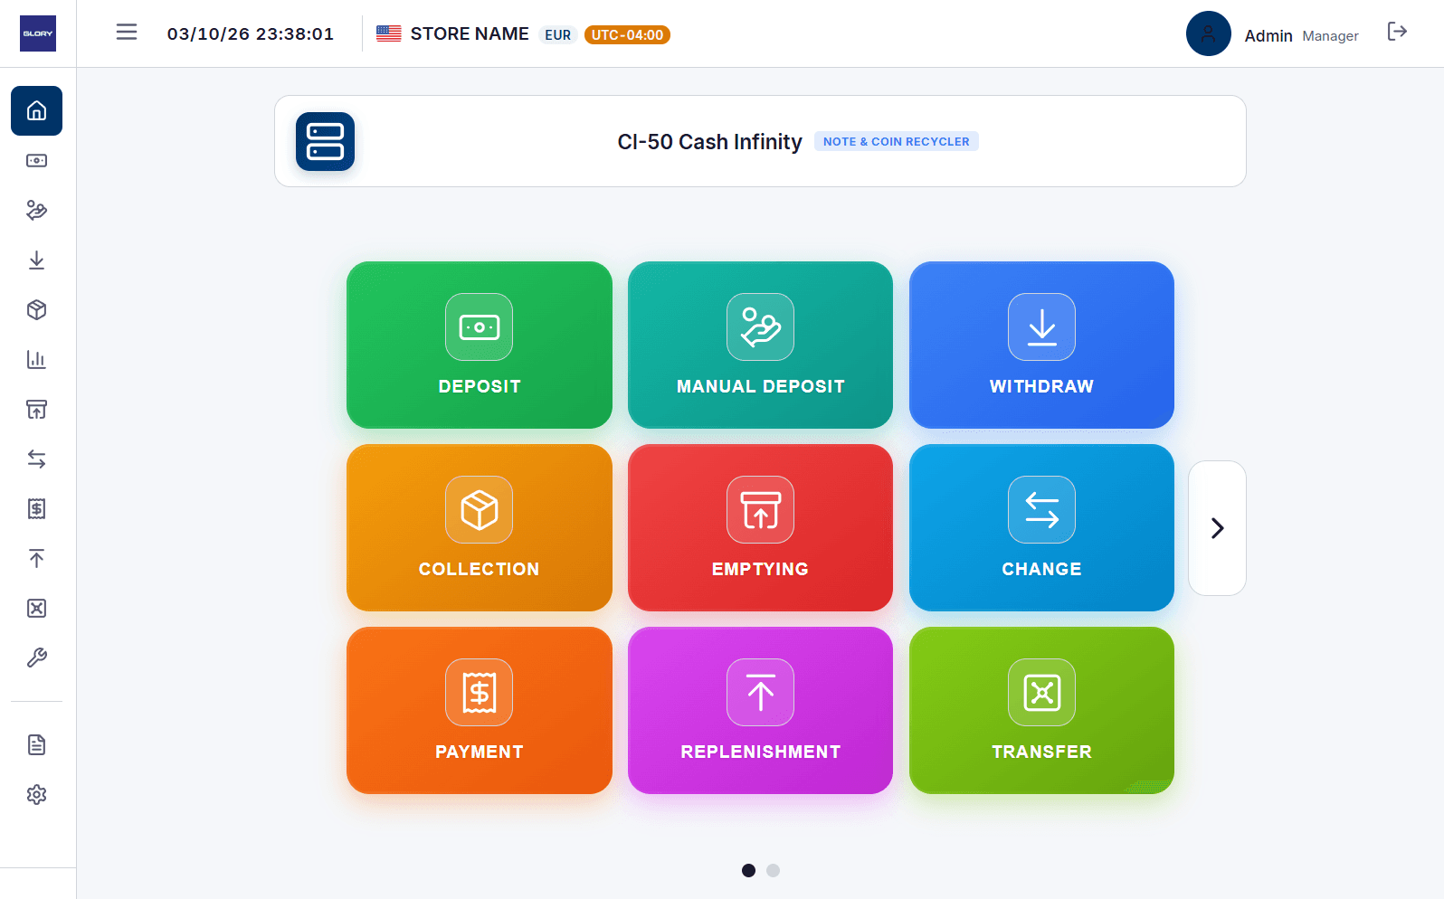Toggle the hamburger menu

coord(127,33)
